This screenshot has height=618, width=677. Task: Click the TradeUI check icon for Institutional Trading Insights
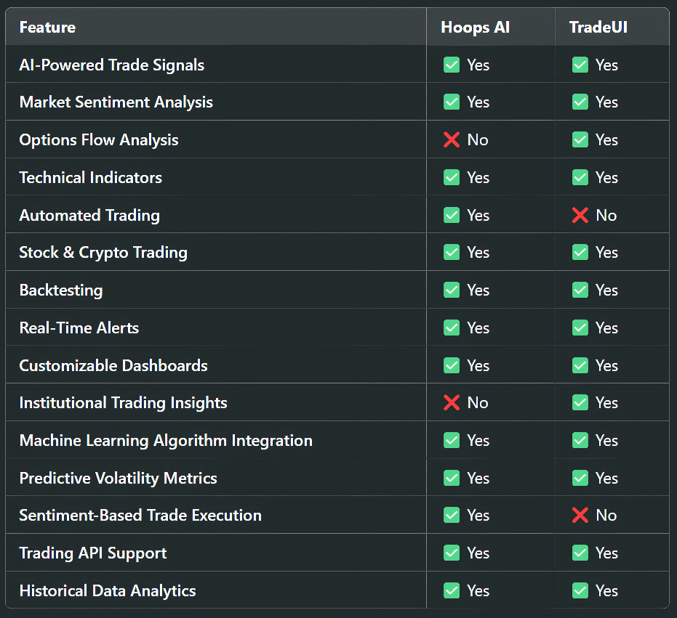click(580, 403)
